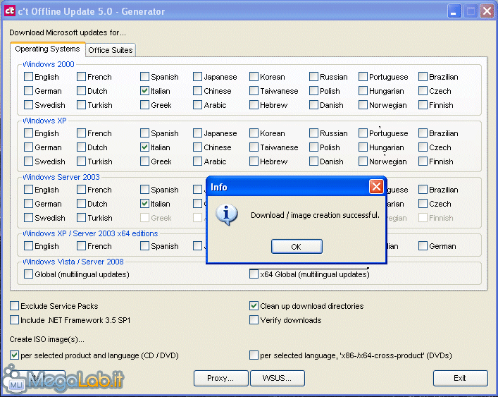
Task: Enable Korean under Windows XP
Action: click(x=254, y=133)
